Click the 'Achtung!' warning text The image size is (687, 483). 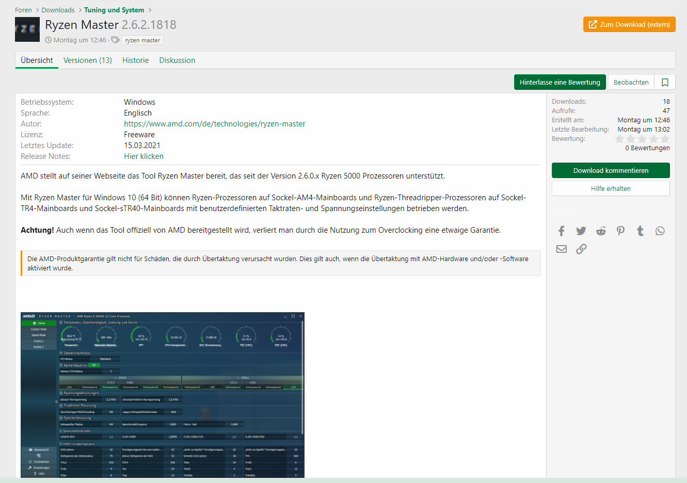(37, 230)
